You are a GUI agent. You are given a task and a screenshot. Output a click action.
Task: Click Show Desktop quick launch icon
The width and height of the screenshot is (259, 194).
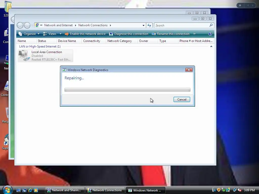click(18, 190)
